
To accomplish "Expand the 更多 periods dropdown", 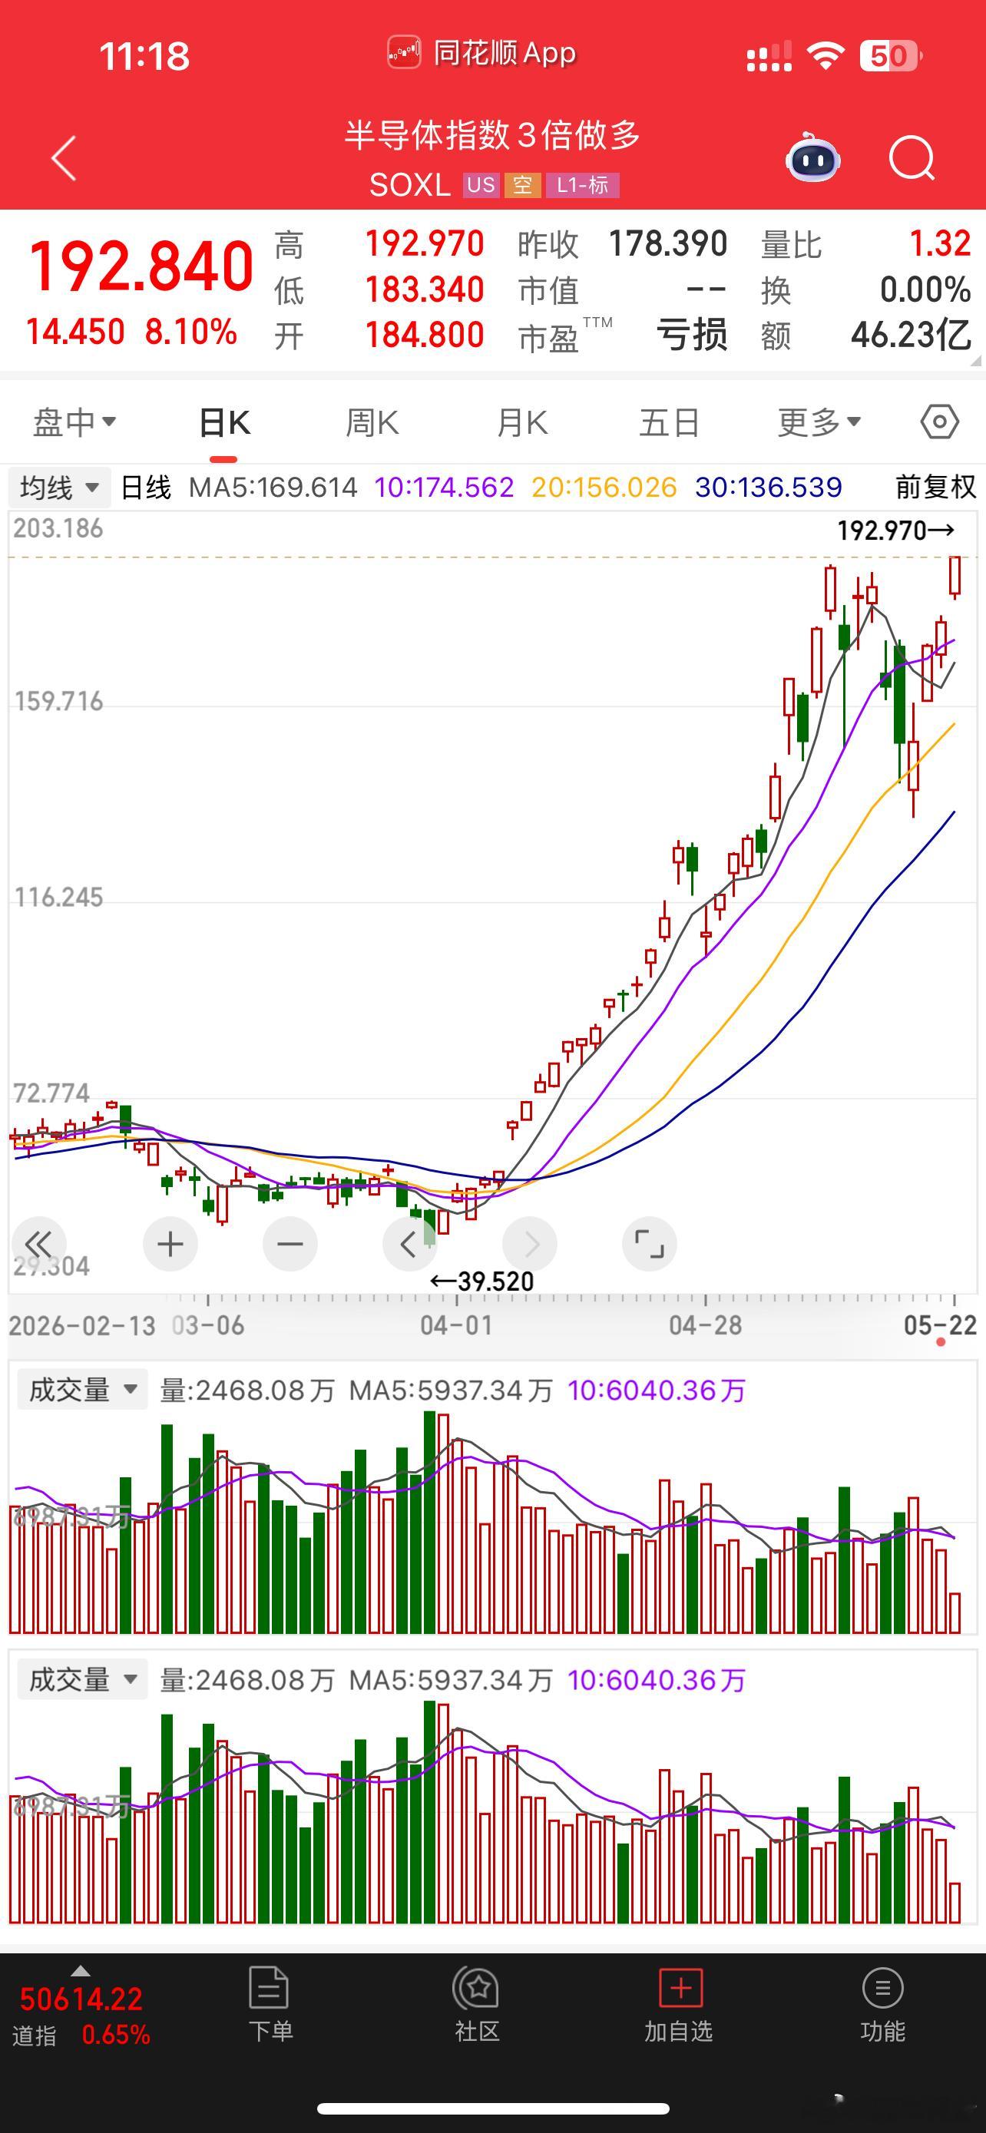I will (x=819, y=422).
